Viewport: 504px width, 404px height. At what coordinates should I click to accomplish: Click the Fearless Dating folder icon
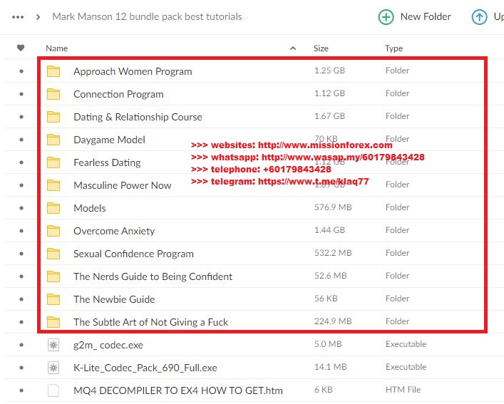[53, 162]
